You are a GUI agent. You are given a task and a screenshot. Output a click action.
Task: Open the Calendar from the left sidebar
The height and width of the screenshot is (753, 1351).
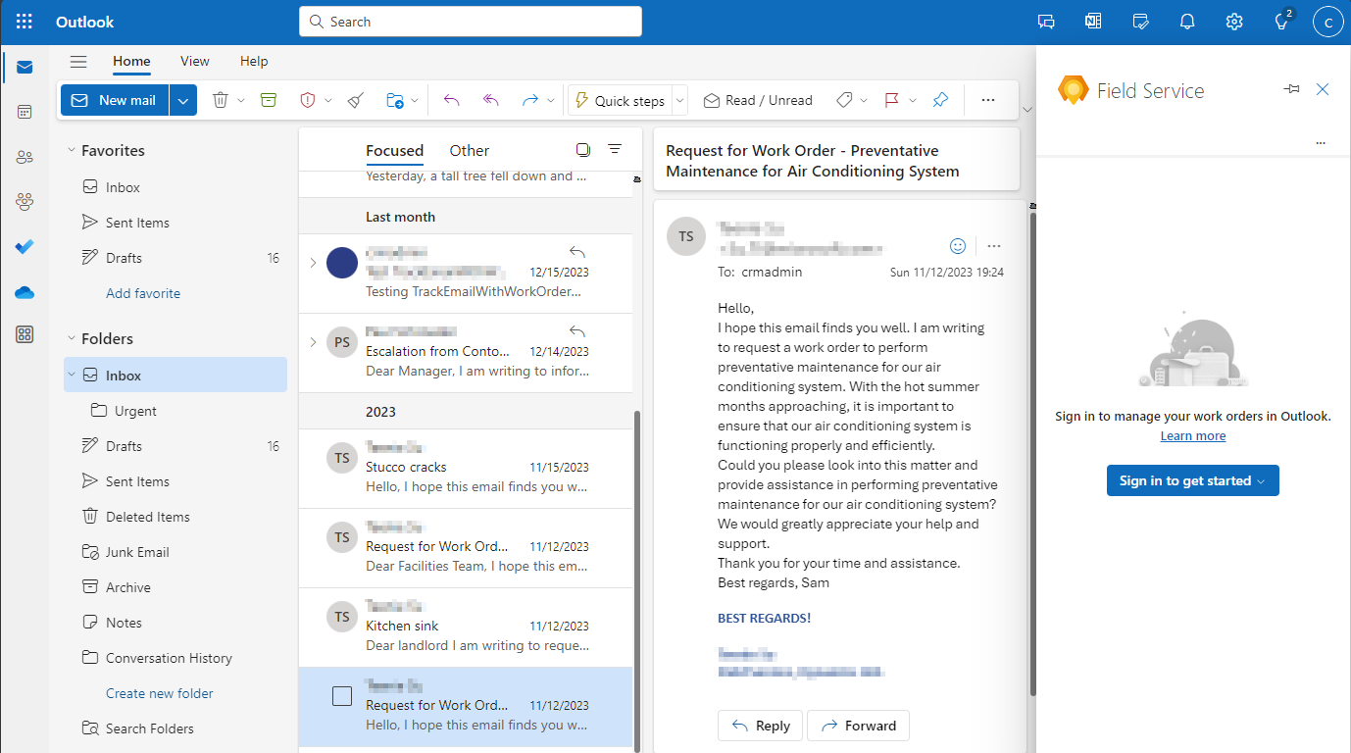[x=24, y=111]
